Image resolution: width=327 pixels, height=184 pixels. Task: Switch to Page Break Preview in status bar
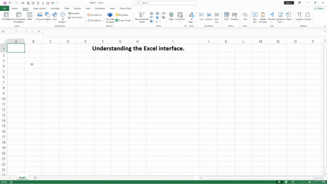tap(293, 182)
